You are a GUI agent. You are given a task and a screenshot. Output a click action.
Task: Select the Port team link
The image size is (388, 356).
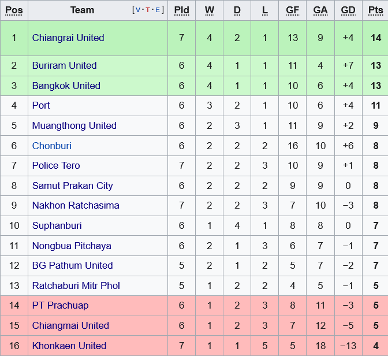41,105
